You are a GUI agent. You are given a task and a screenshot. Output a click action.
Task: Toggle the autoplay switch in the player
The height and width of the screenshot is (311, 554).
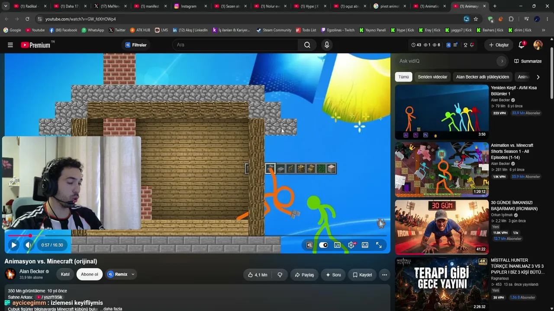click(323, 245)
